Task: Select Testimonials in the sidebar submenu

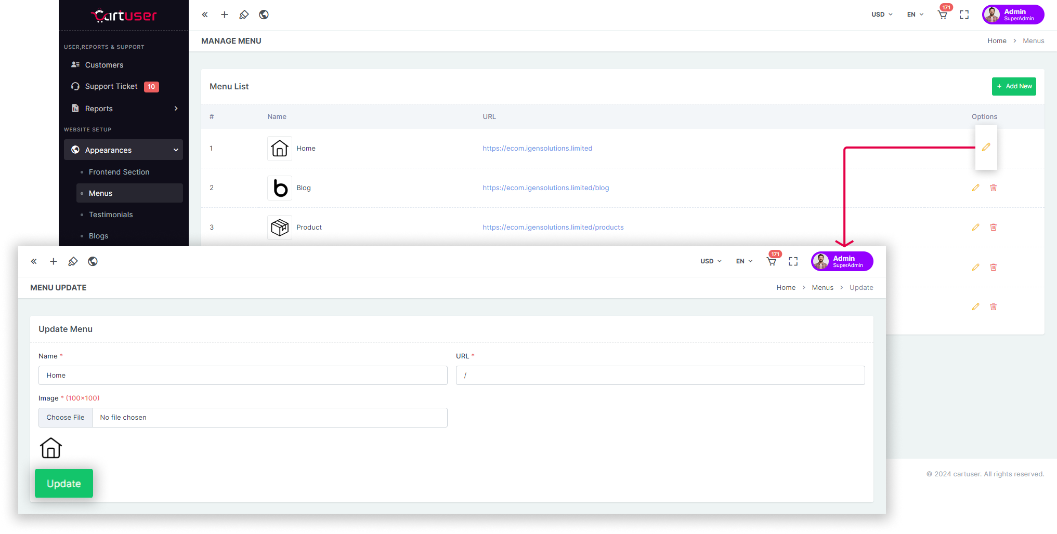Action: (111, 215)
